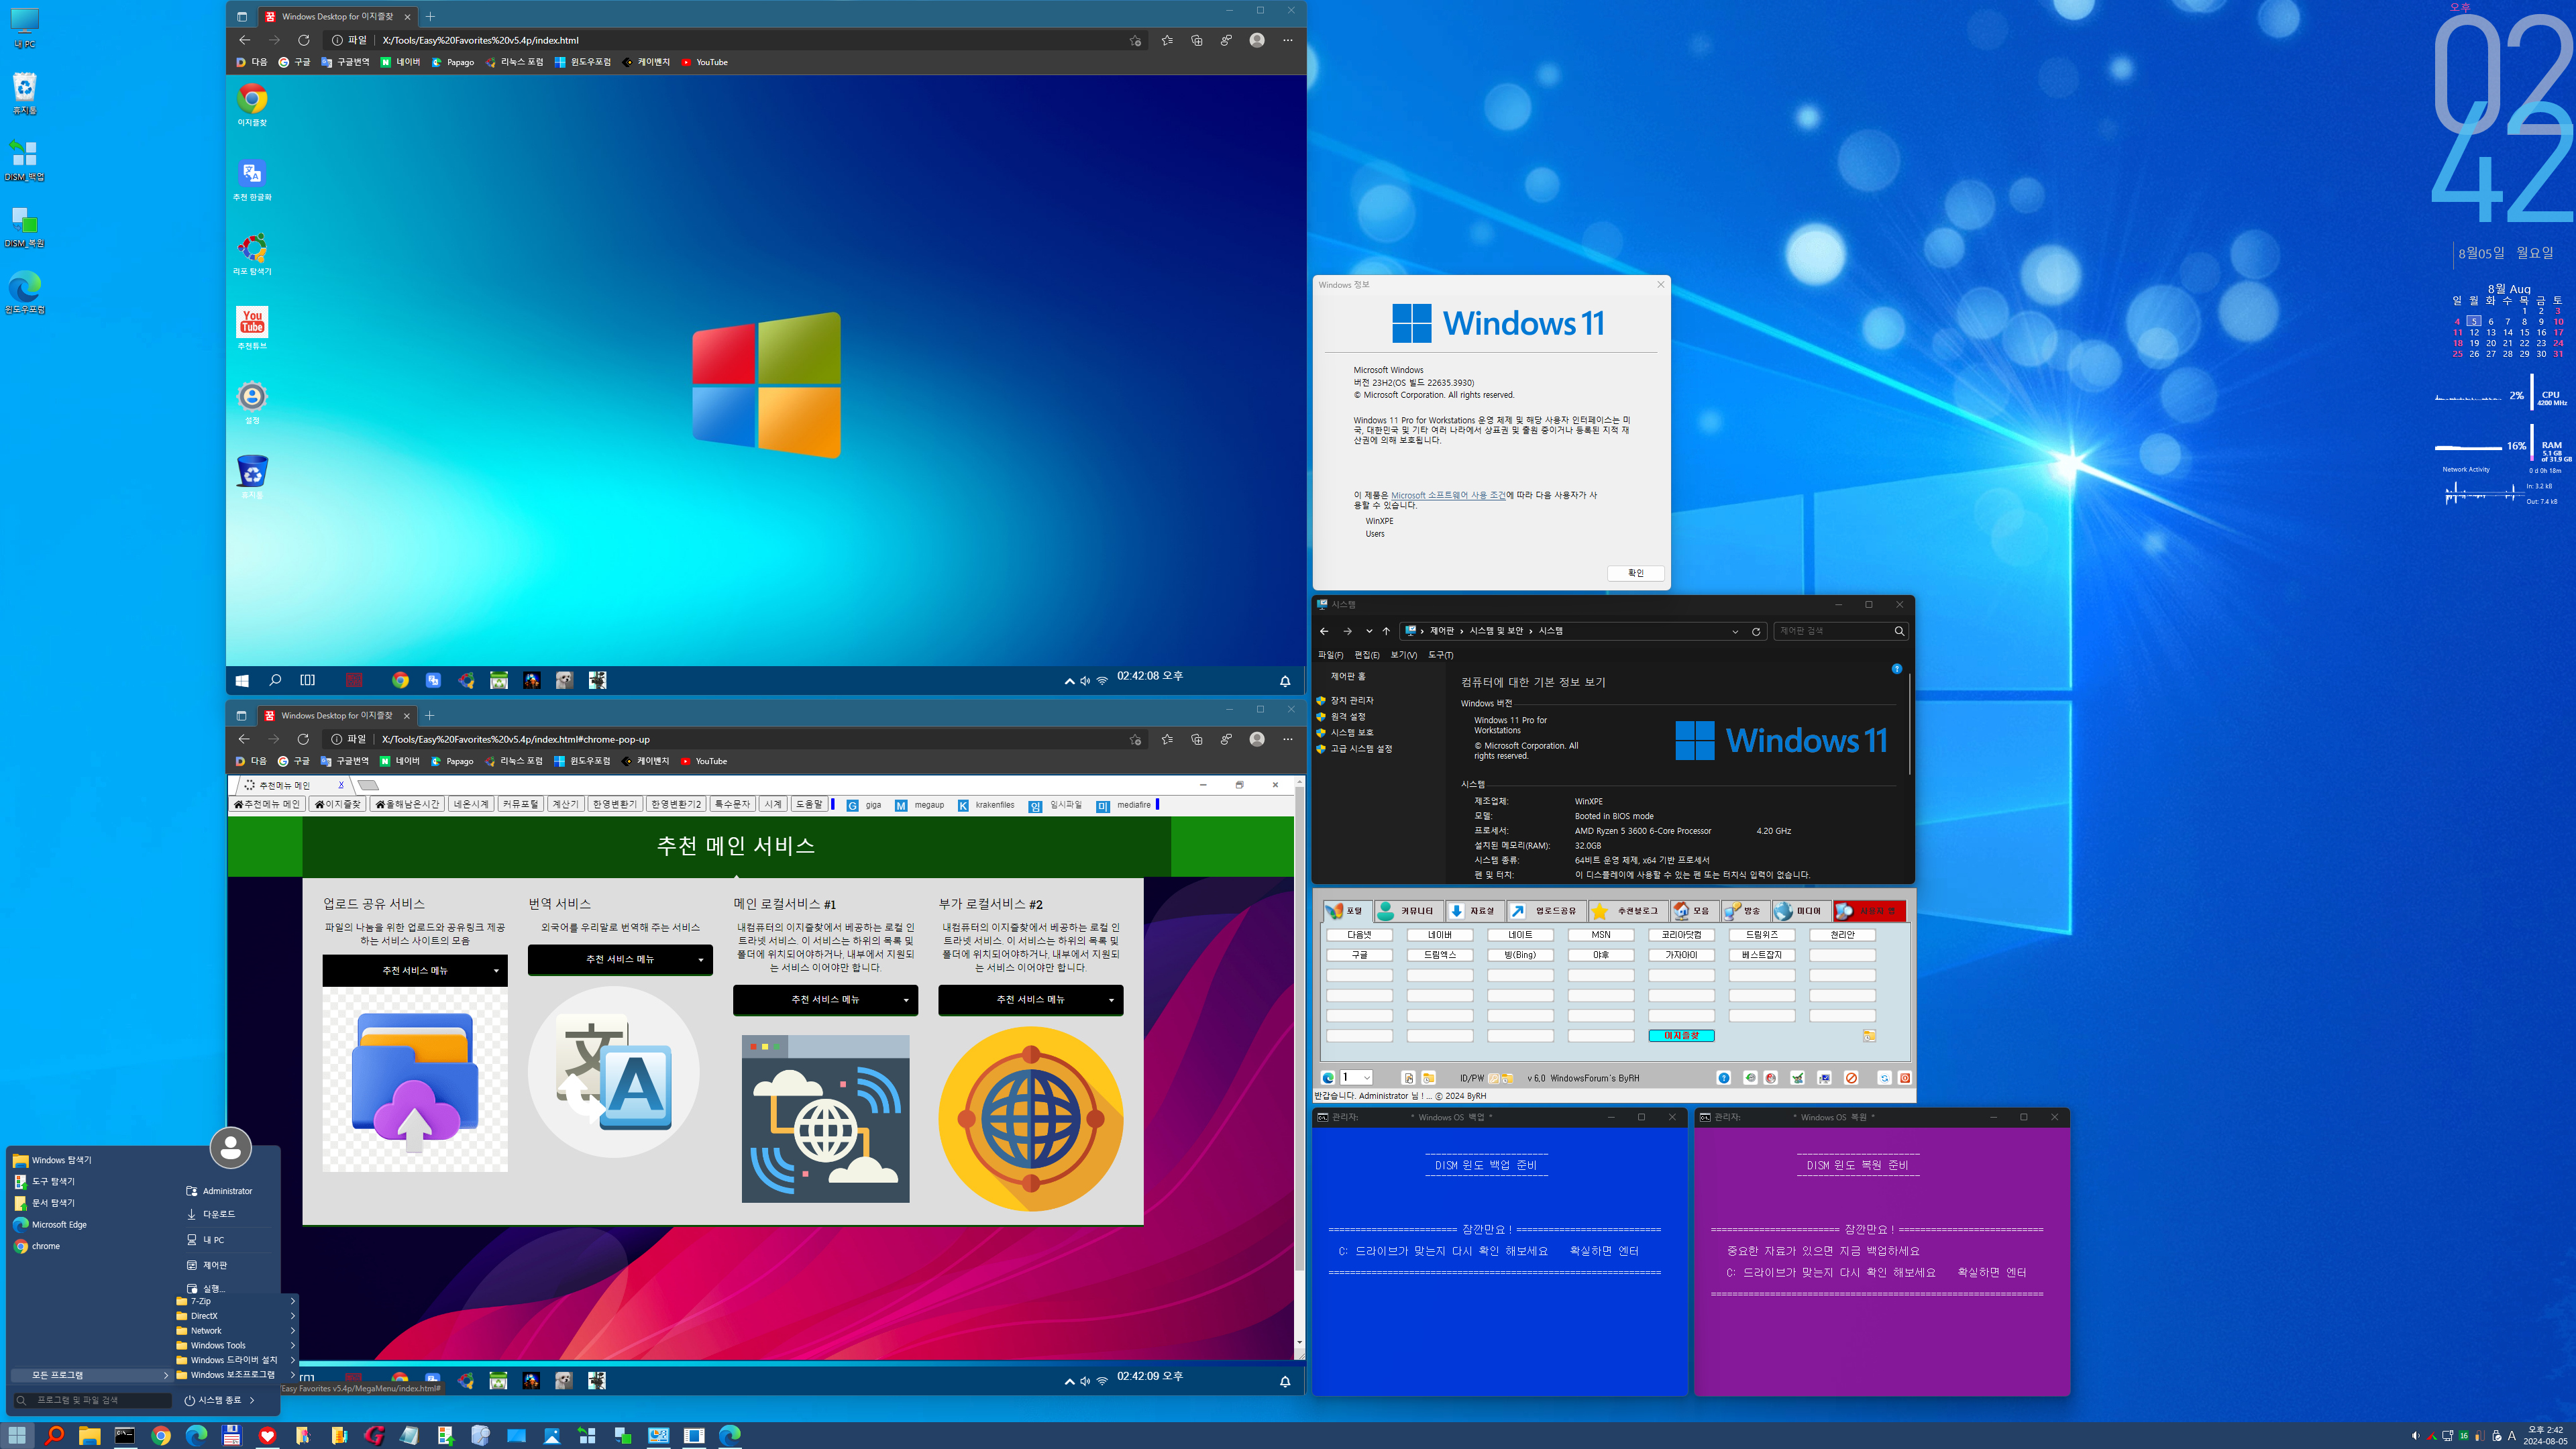Open the red heart icon on the taskbar

[267, 1435]
